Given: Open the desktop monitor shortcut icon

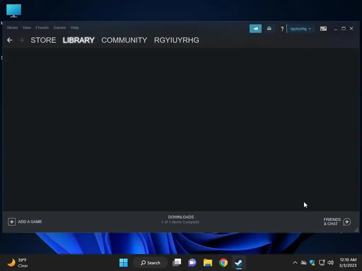Looking at the screenshot, I should [14, 11].
